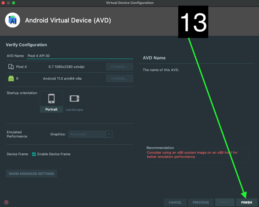The height and width of the screenshot is (207, 259).
Task: Go back with the Previous button
Action: [201, 202]
